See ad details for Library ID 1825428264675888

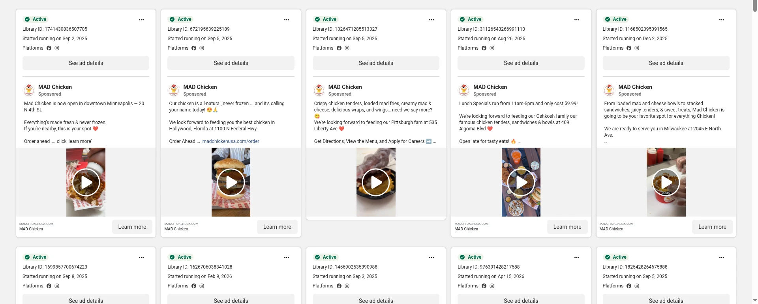[666, 299]
